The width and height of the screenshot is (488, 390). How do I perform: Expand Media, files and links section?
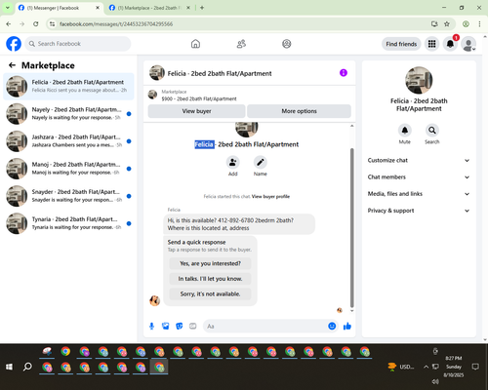pyautogui.click(x=419, y=194)
